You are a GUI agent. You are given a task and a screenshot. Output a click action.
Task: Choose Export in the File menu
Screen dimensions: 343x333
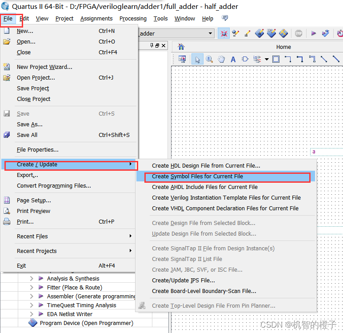68,175
